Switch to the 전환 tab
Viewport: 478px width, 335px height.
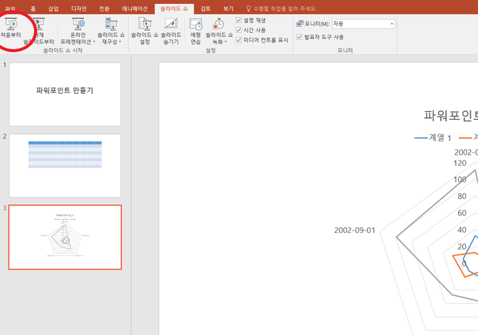coord(104,8)
